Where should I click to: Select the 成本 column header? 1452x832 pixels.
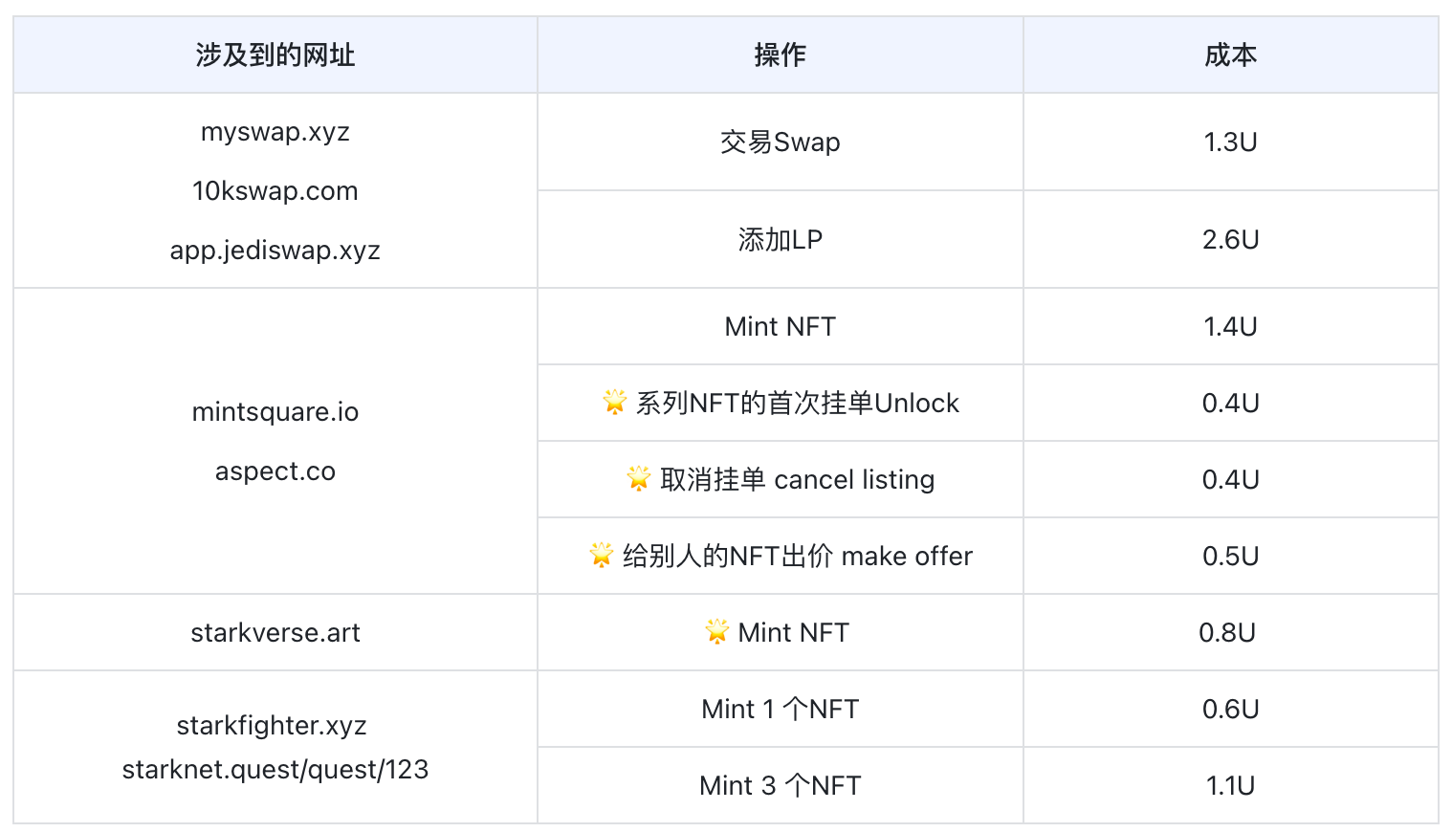(1231, 55)
